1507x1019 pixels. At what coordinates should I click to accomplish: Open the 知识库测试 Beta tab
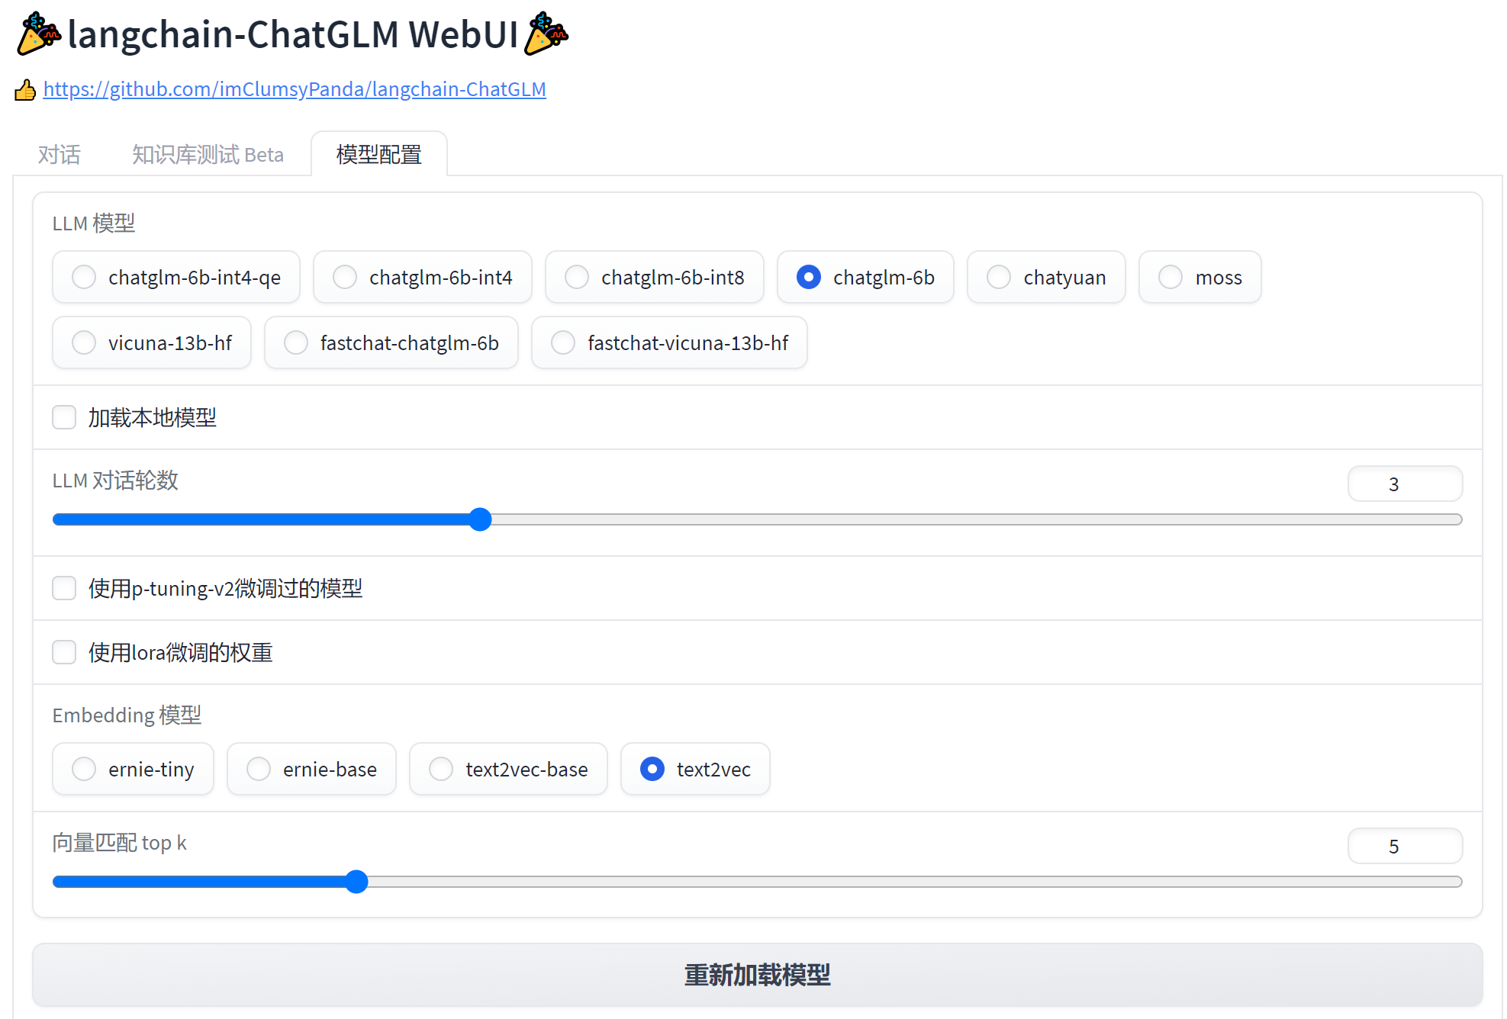(208, 155)
